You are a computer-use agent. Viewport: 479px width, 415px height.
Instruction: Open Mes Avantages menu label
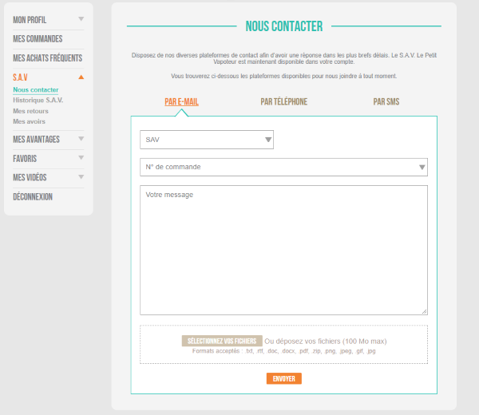pos(37,139)
